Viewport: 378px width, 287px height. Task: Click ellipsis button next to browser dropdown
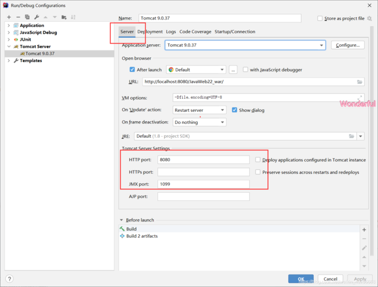pos(233,69)
